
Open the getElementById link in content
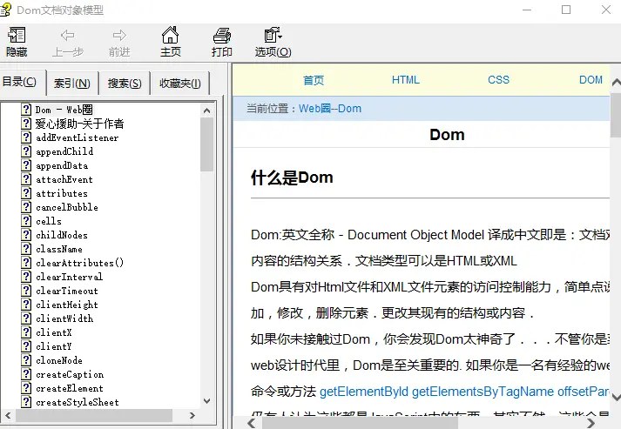coord(363,392)
